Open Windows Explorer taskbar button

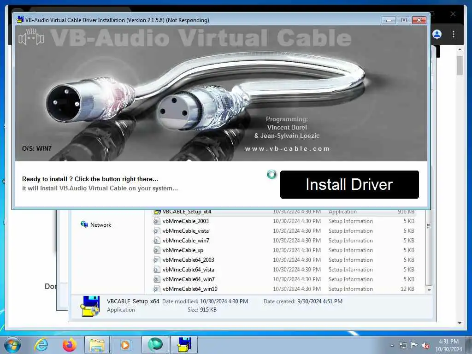(97, 345)
